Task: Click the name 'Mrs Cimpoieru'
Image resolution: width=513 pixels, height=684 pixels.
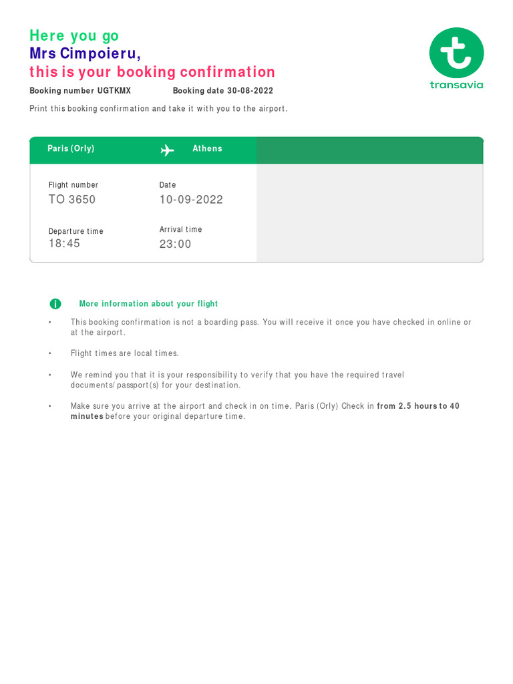Action: tap(83, 53)
